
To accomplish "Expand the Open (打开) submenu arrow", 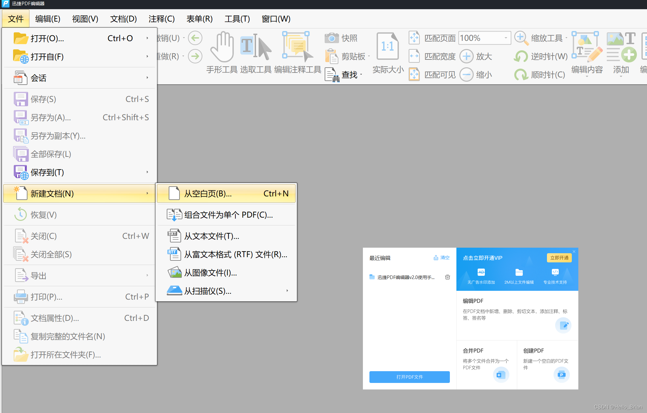I will [147, 38].
